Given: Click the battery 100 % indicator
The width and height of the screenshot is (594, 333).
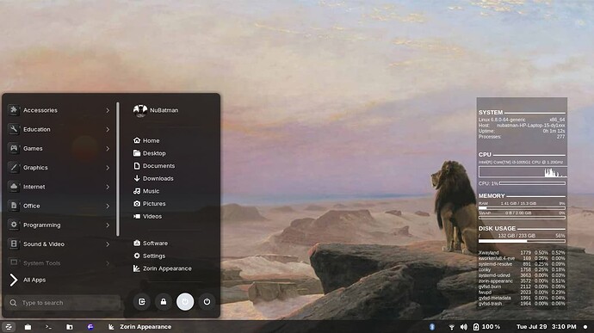Looking at the screenshot, I should (x=486, y=327).
